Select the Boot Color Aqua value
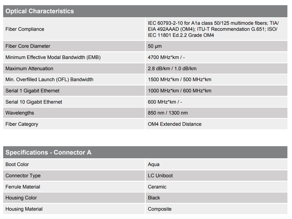 tap(154, 164)
